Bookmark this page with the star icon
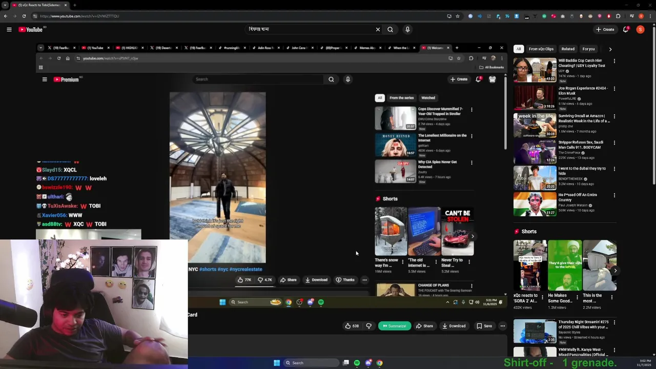The height and width of the screenshot is (369, 656). [458, 16]
